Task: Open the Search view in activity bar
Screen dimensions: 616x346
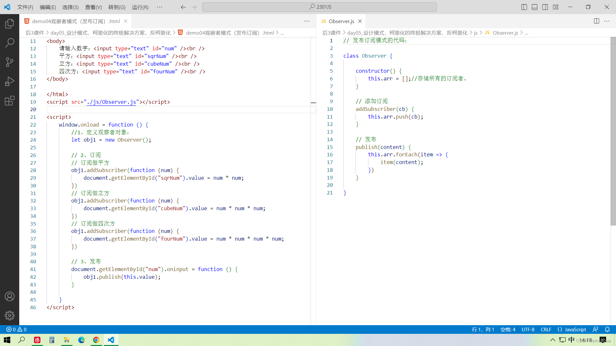Action: coord(10,43)
